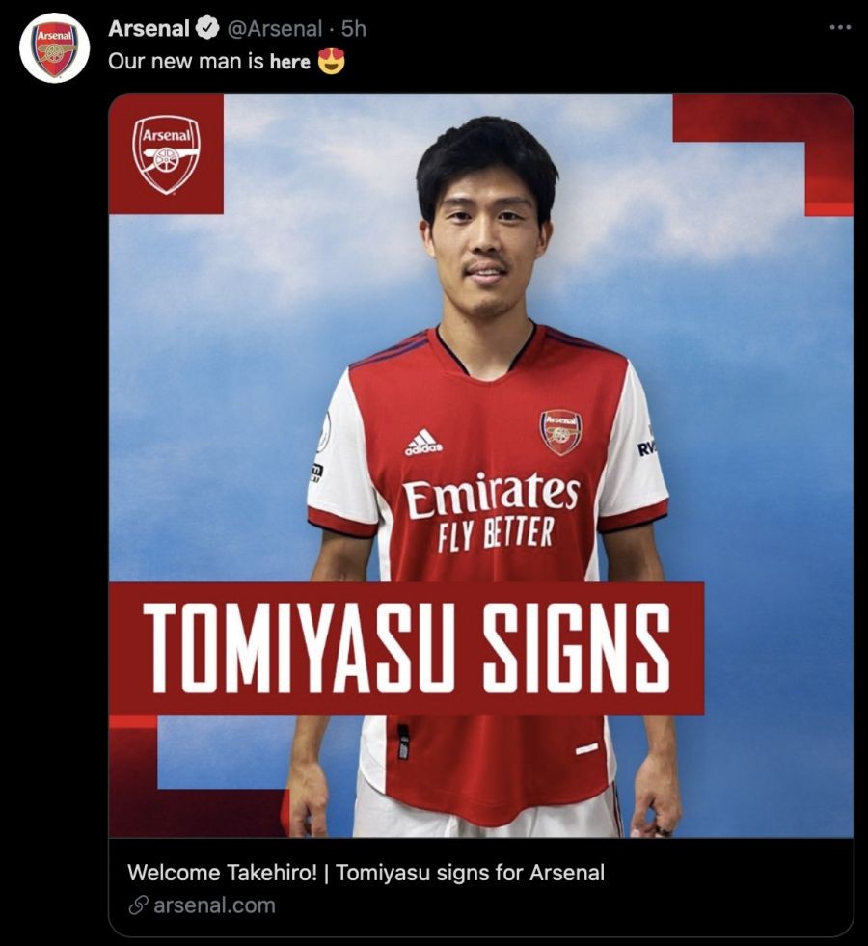Screen dimensions: 868x946
Task: Visit the arsenal.com domain link
Action: coord(214,905)
